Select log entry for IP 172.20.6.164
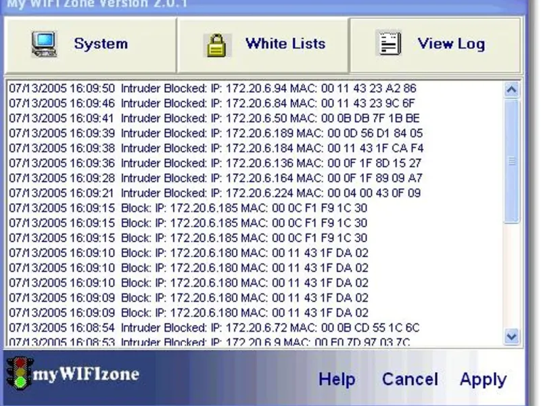The width and height of the screenshot is (541, 406). 215,178
